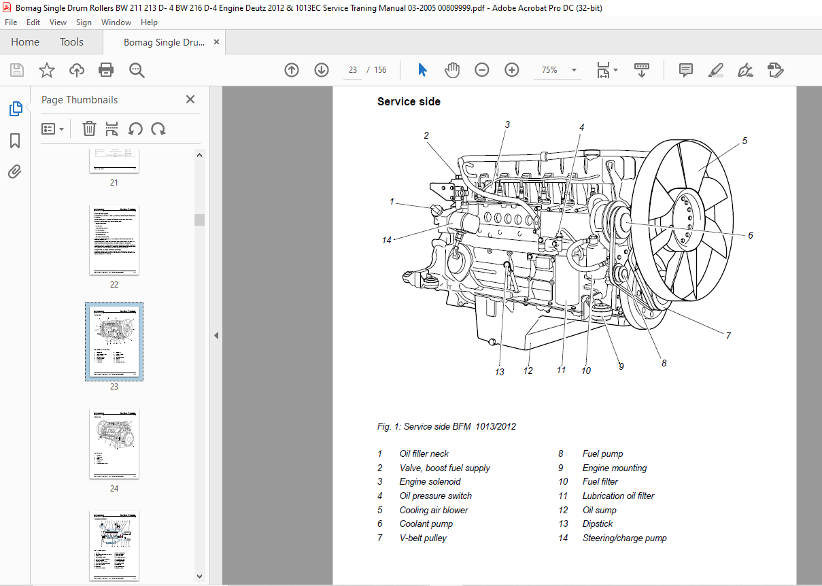Select the Highlight text pen
This screenshot has height=586, width=822.
coord(715,70)
